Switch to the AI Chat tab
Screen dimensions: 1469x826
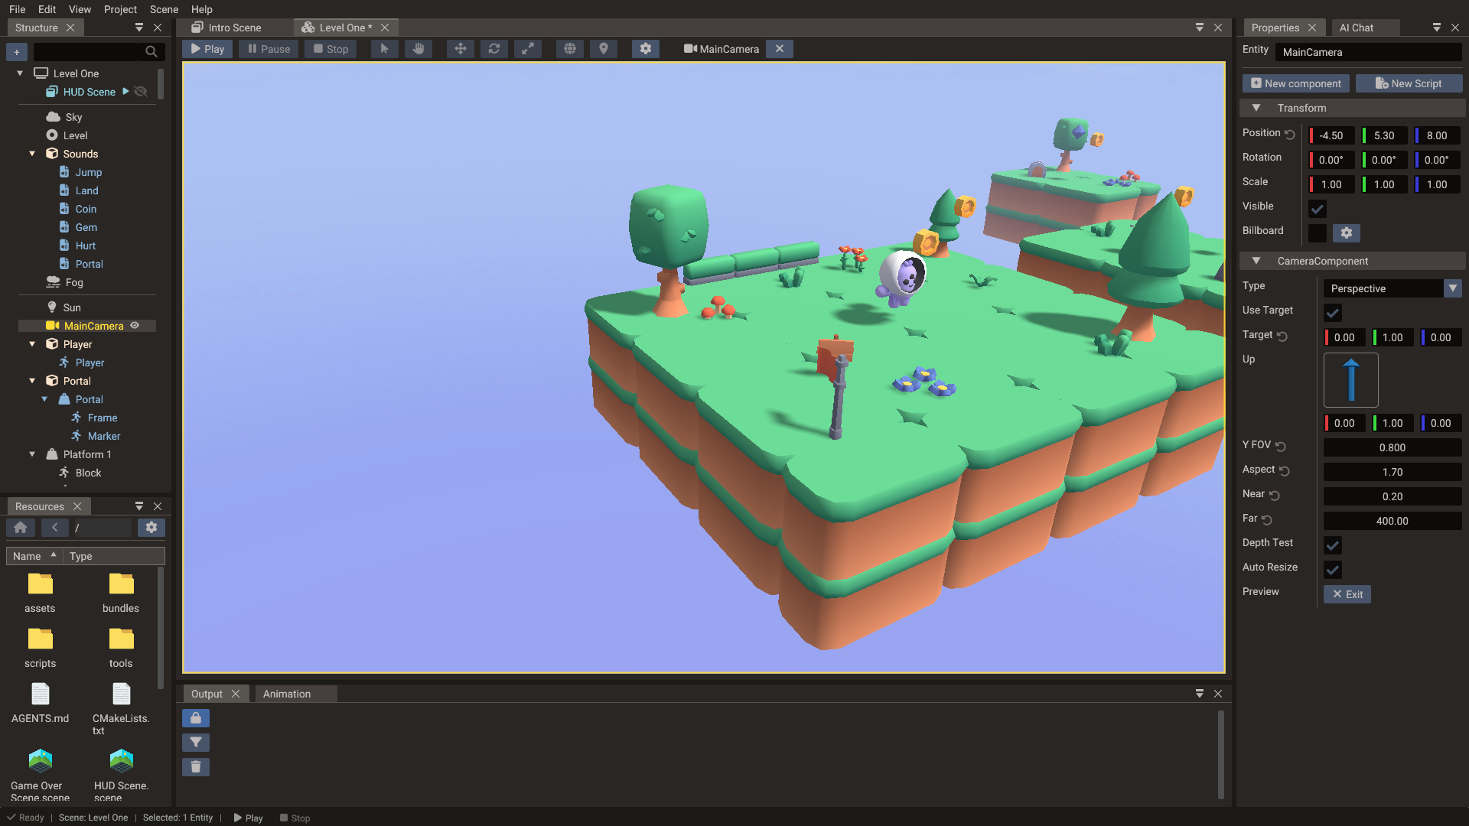[x=1357, y=28]
